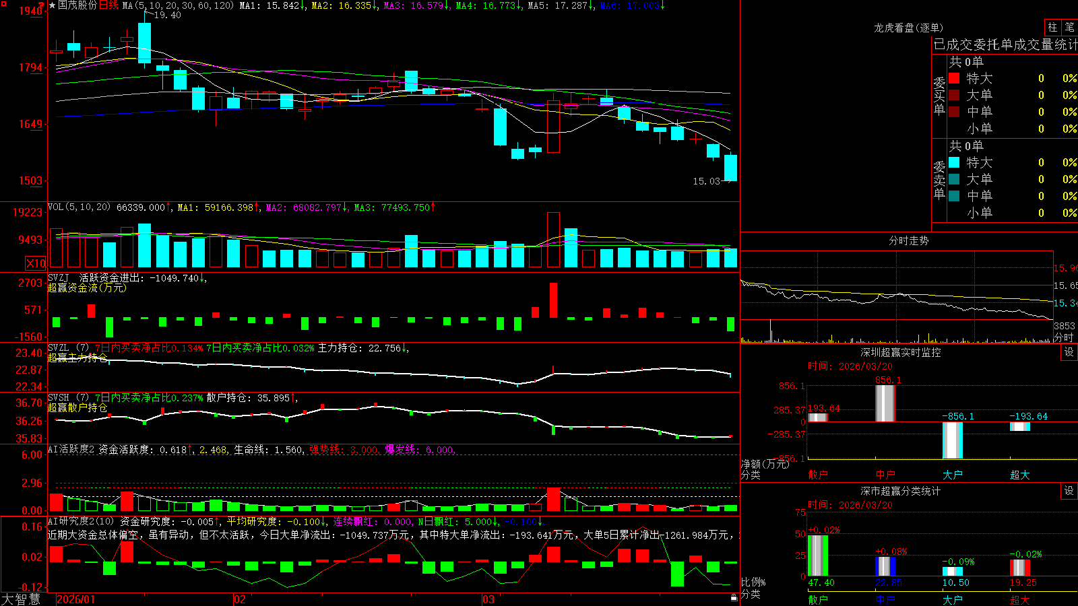Click the red 特大 buy-order color swatch
This screenshot has height=606, width=1078.
(x=954, y=78)
